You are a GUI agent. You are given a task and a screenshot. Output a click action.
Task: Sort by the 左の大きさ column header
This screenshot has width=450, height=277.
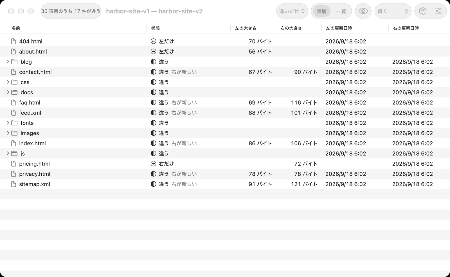tap(246, 28)
